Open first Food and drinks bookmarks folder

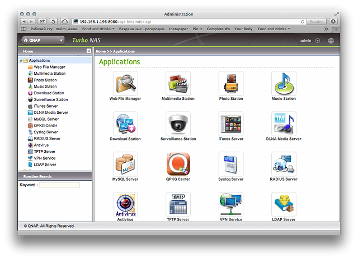pos(98,29)
